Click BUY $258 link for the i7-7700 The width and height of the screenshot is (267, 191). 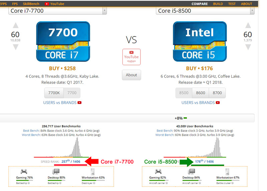(62, 69)
